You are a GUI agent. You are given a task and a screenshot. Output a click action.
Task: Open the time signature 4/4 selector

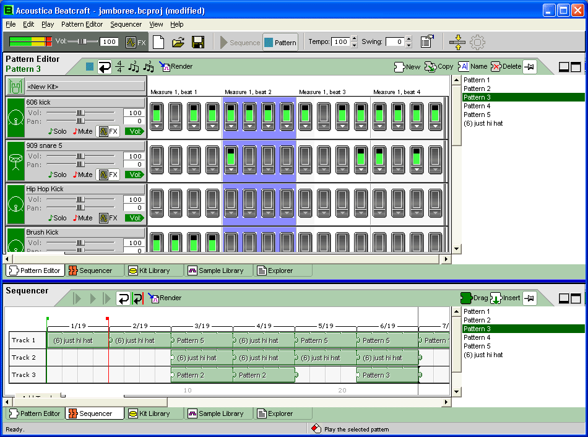pyautogui.click(x=119, y=67)
